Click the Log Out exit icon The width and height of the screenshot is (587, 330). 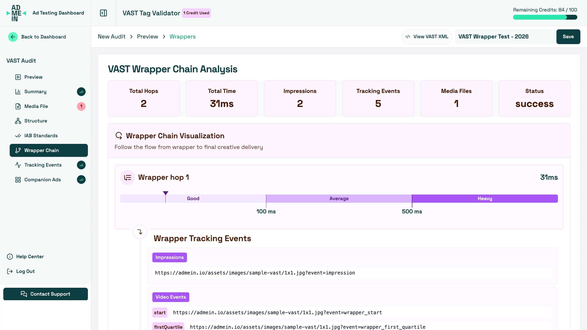pos(10,271)
